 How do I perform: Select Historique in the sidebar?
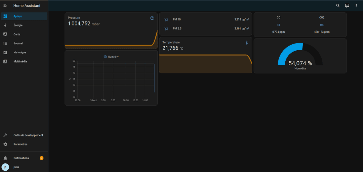coord(19,52)
